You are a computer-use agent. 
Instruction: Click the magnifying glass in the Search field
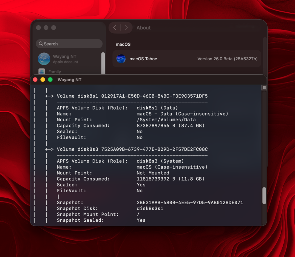coord(41,44)
